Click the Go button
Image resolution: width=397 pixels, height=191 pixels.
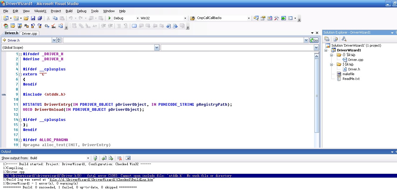coord(314,40)
